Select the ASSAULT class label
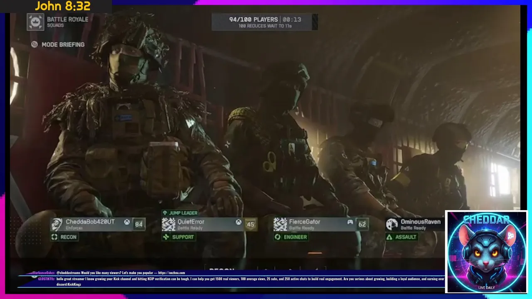 point(406,237)
